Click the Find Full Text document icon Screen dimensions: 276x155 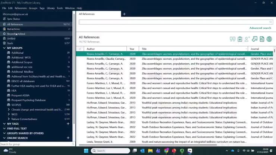coord(262,39)
